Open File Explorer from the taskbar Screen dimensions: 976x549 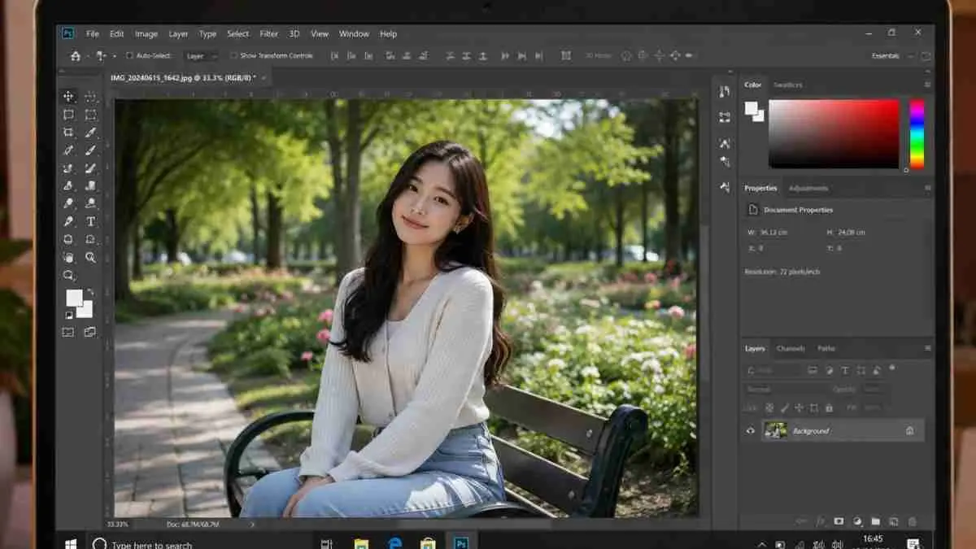(361, 543)
